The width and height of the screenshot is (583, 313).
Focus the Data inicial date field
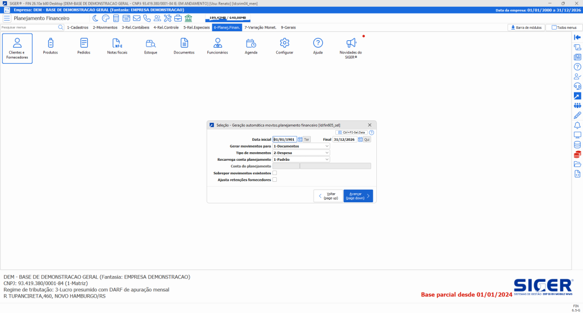coord(285,139)
